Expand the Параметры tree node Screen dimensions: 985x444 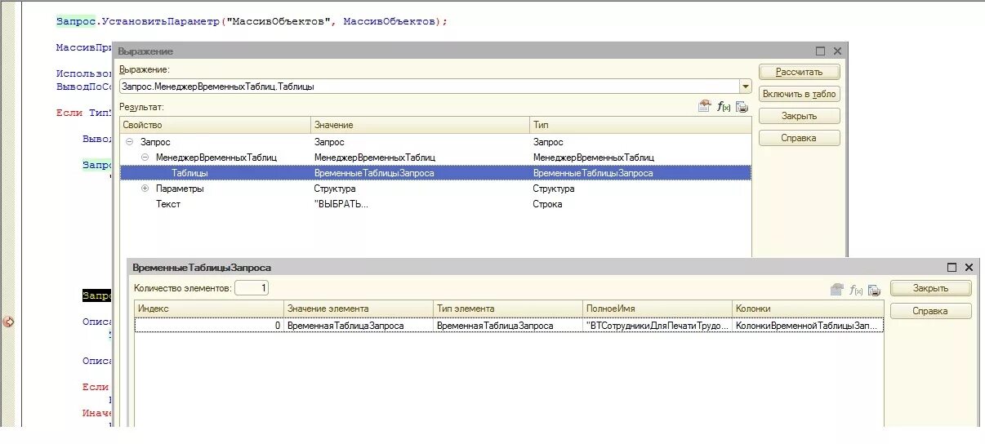(145, 189)
